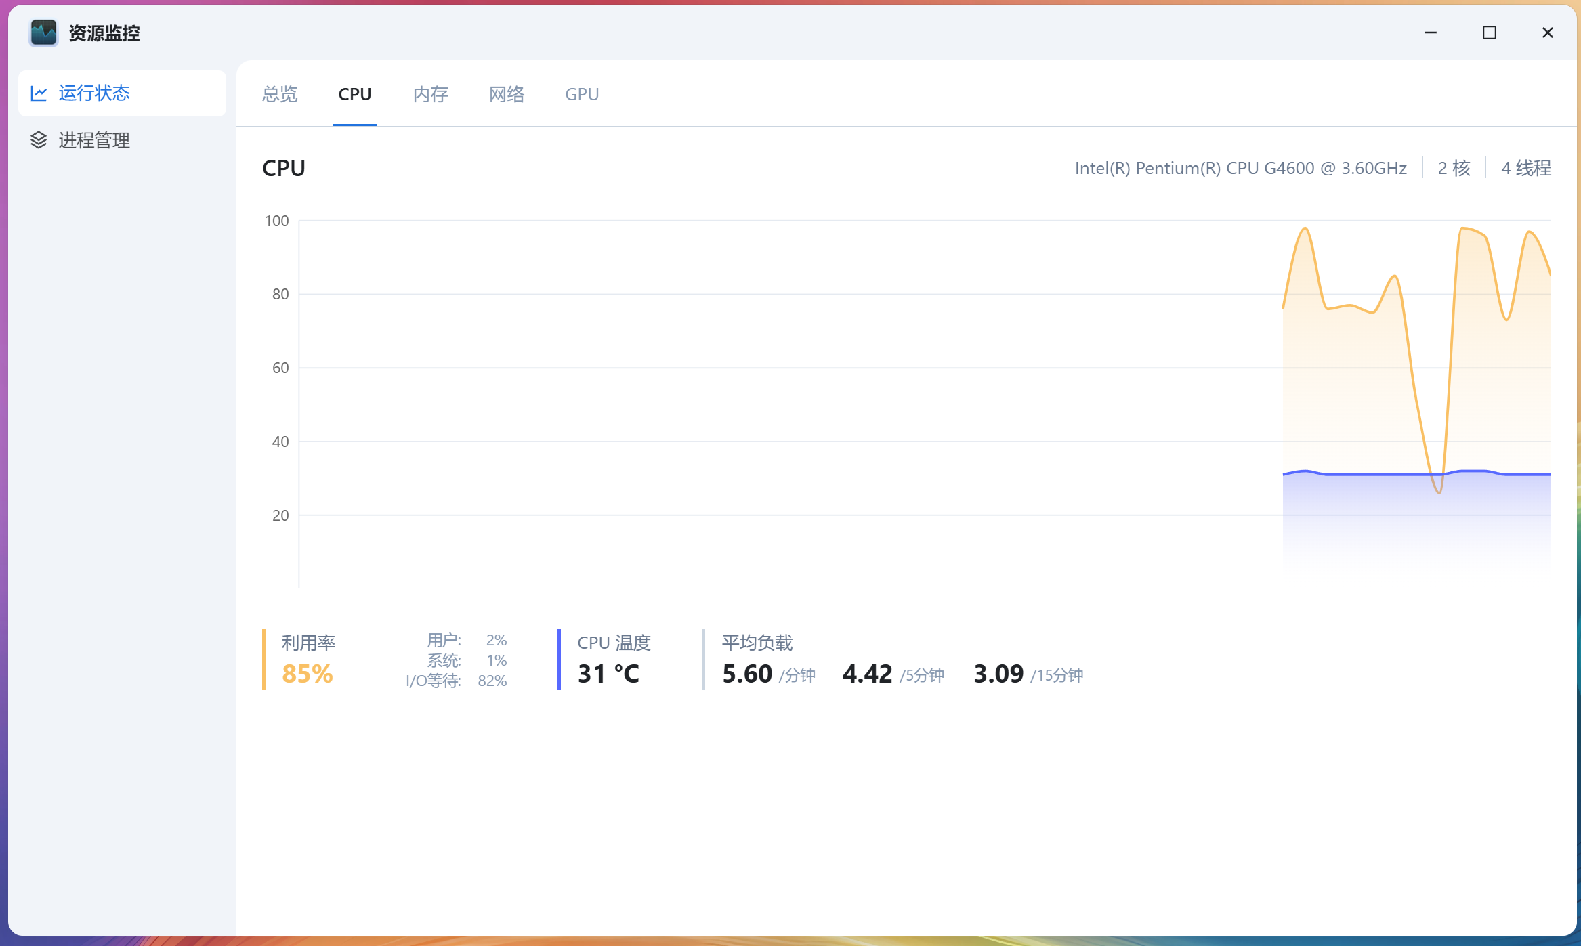Screen dimensions: 1581x946
Task: Click the 85% utilization value
Action: point(308,674)
